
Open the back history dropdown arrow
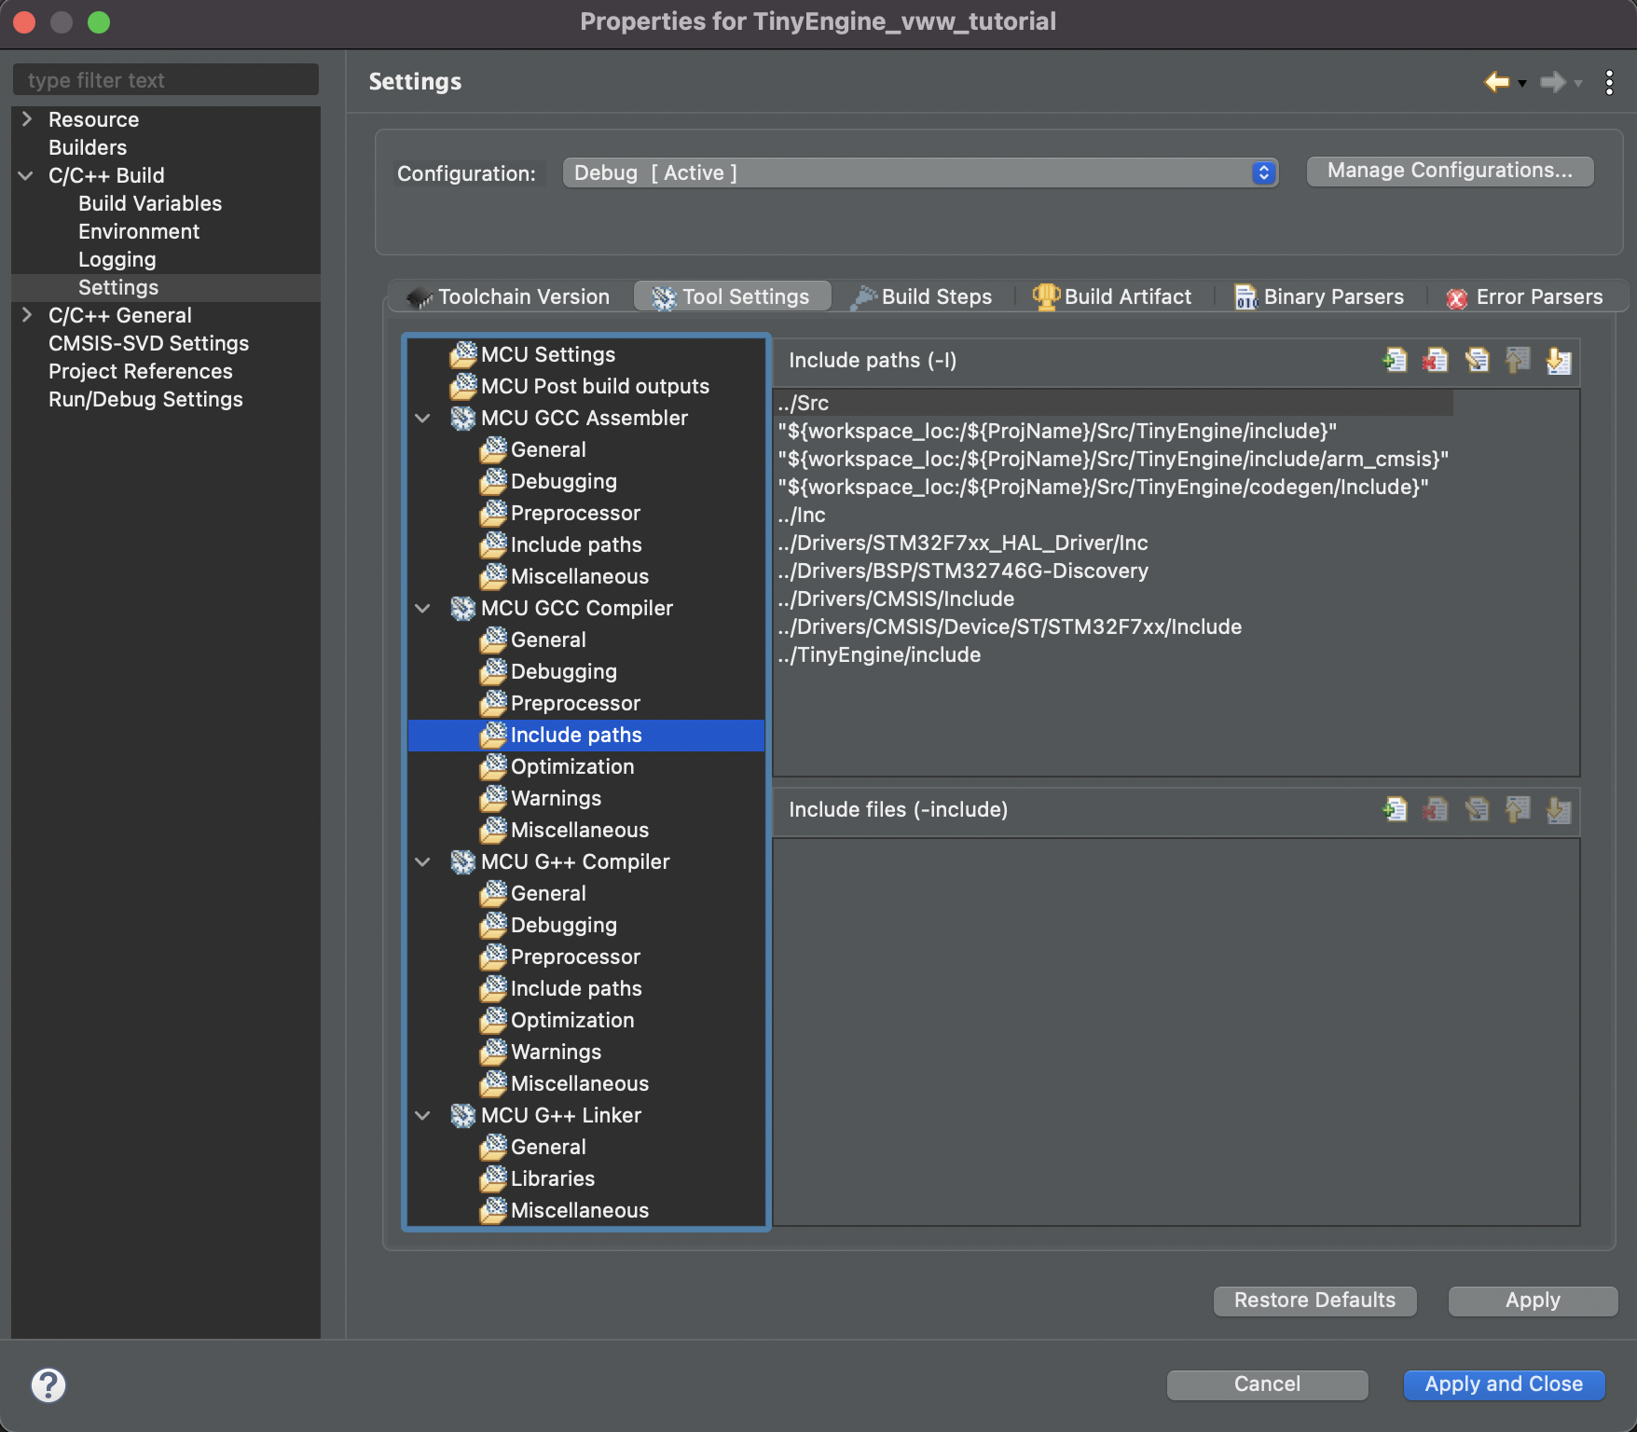pos(1522,84)
